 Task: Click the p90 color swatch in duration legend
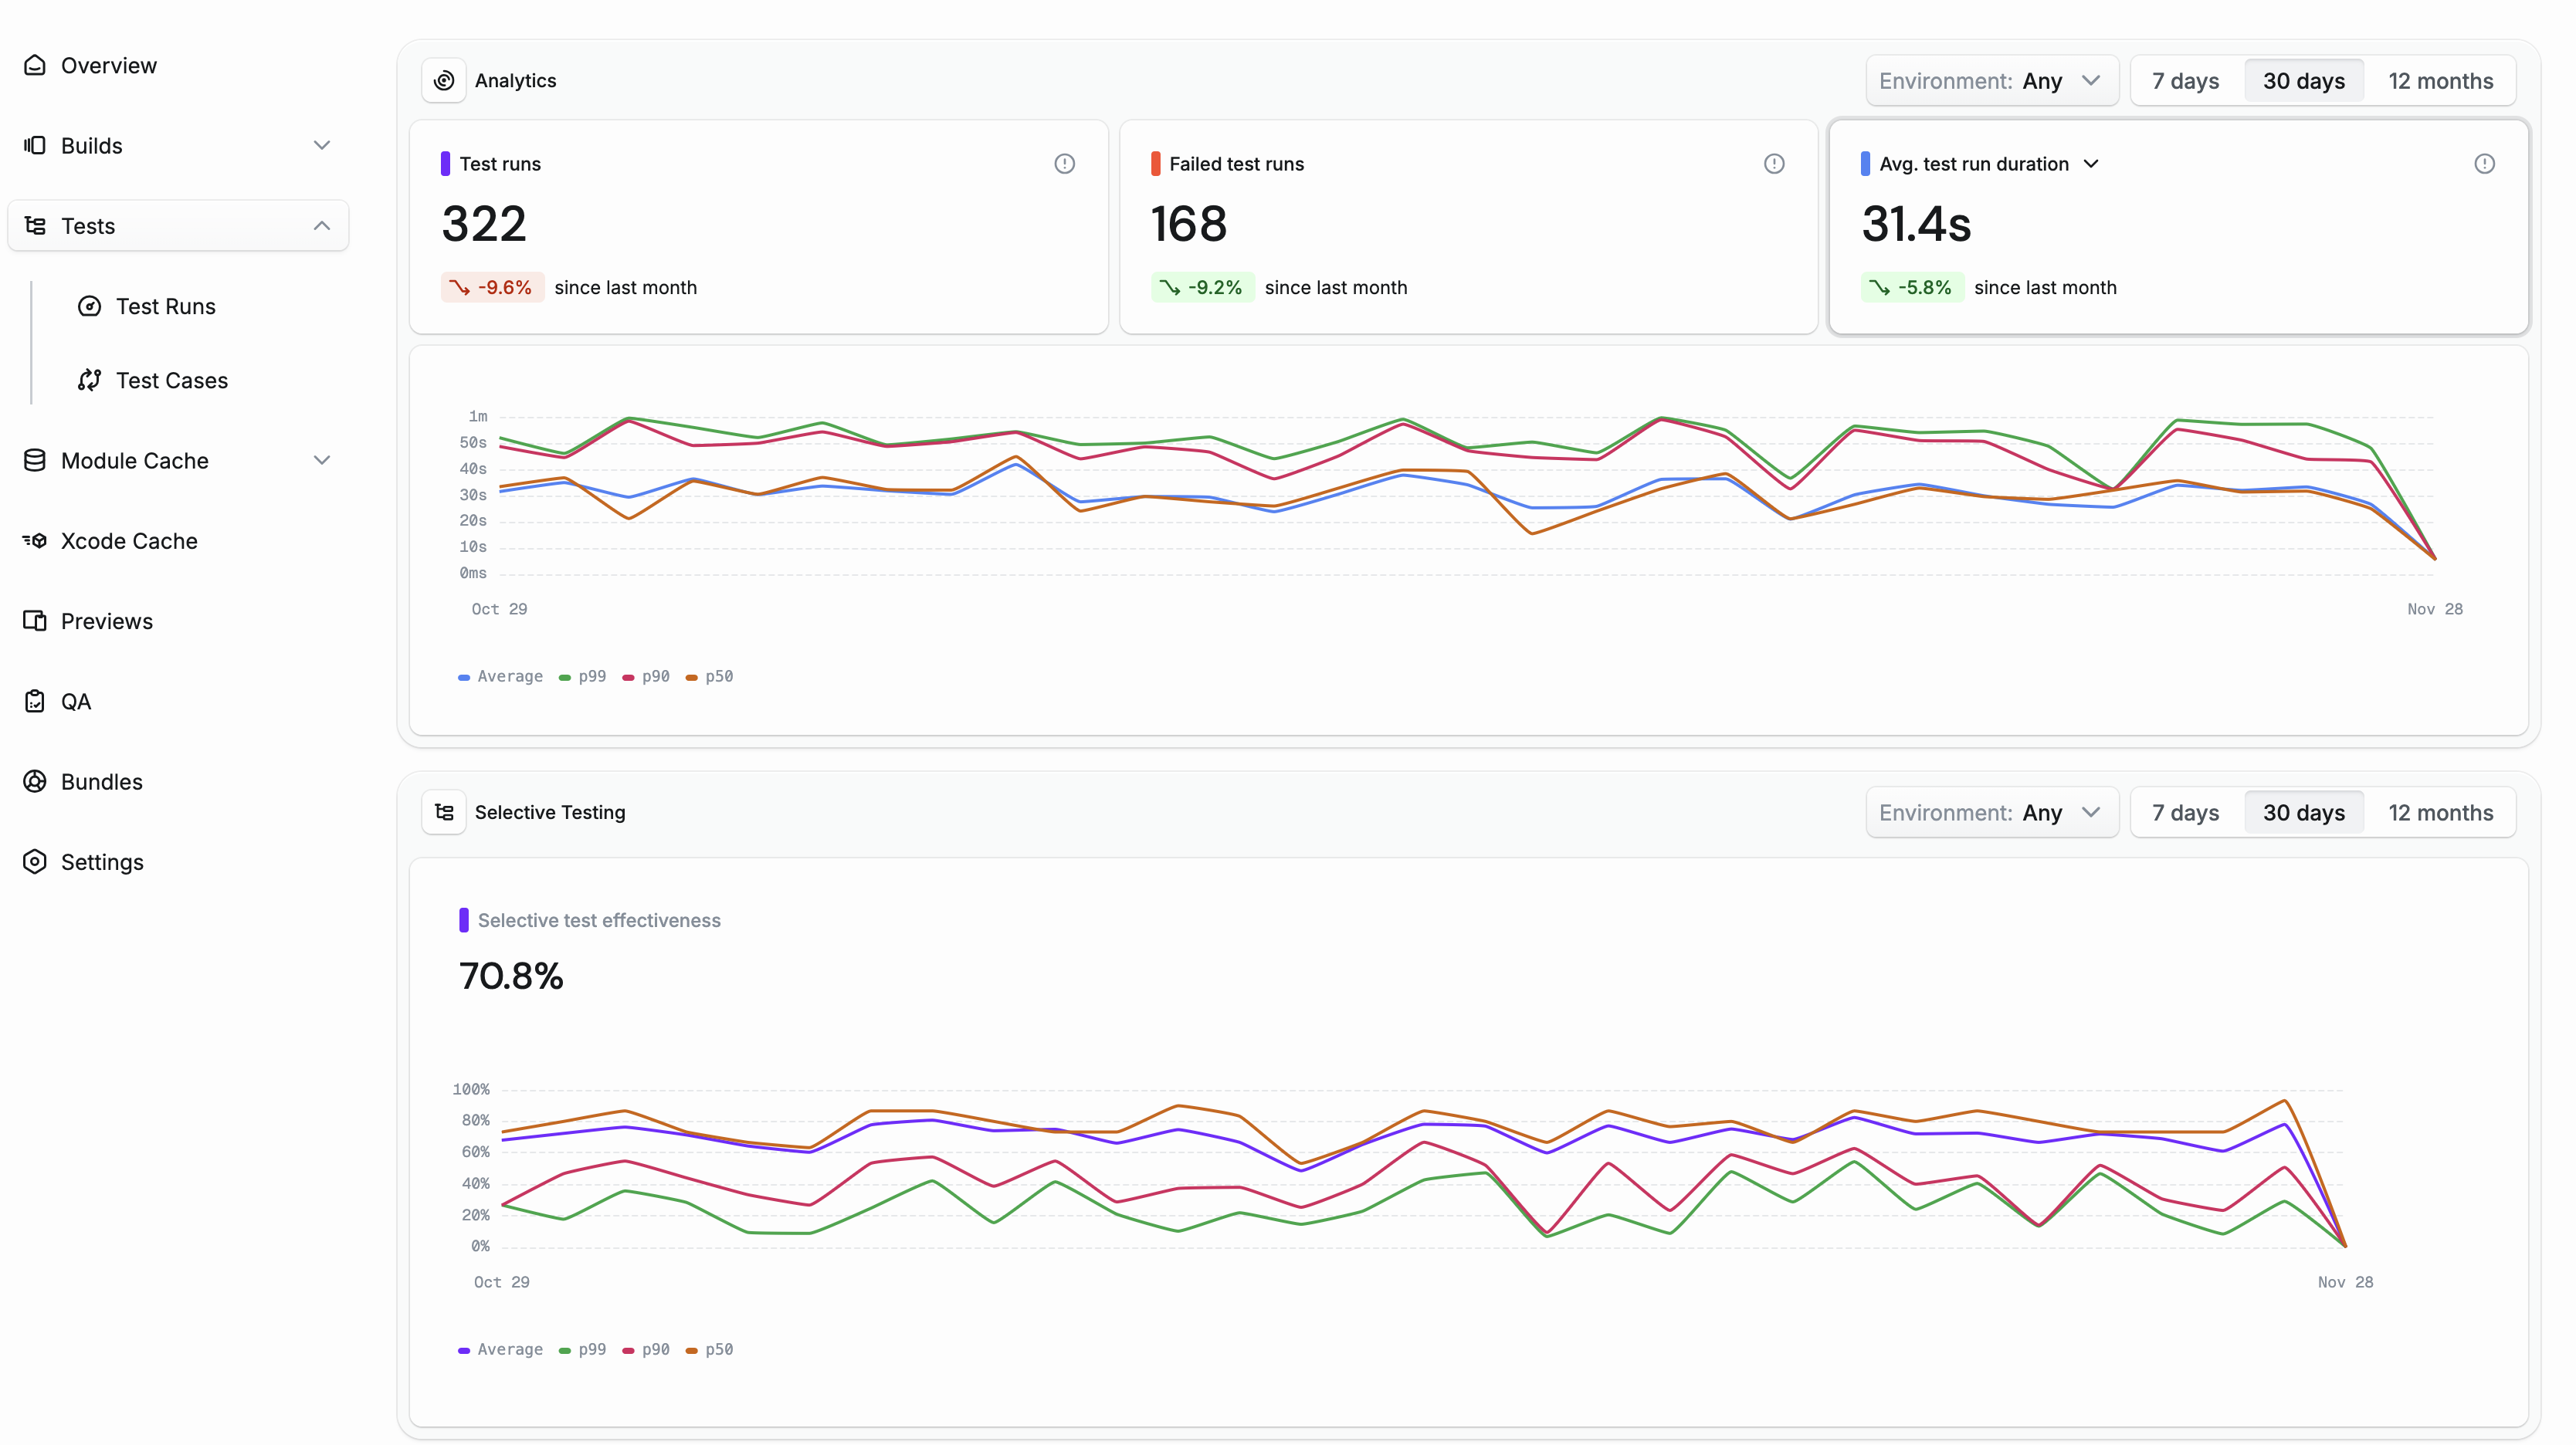click(628, 678)
